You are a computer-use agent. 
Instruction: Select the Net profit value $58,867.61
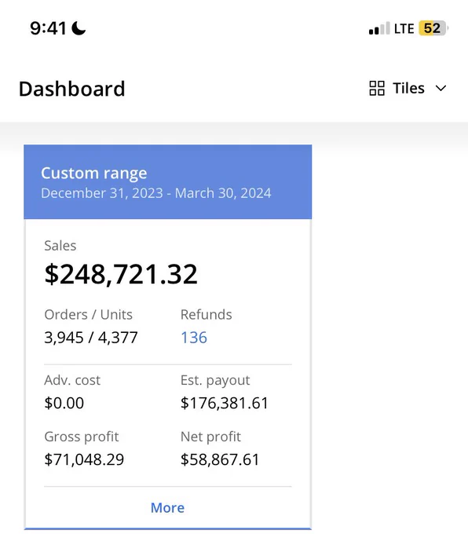click(220, 459)
